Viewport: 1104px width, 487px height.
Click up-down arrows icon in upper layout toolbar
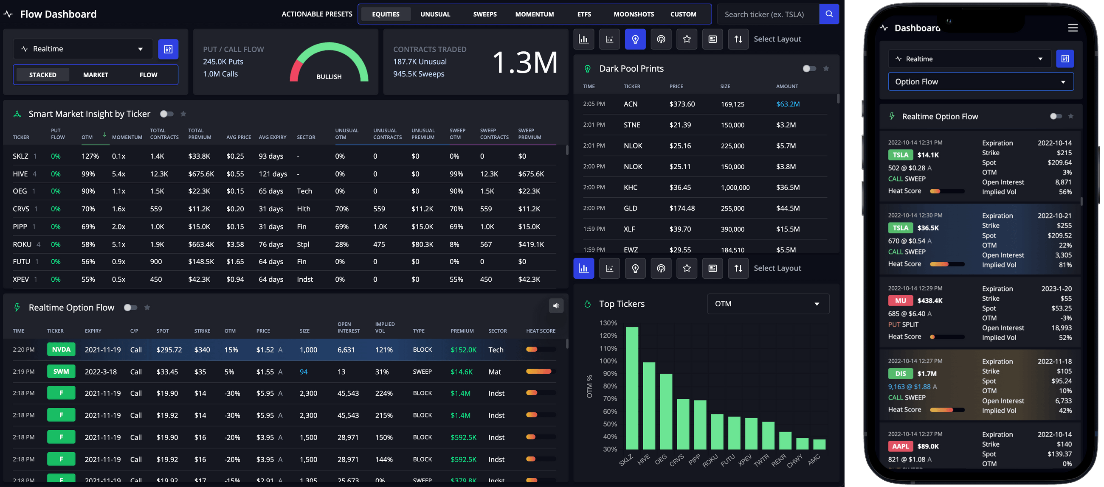point(738,39)
